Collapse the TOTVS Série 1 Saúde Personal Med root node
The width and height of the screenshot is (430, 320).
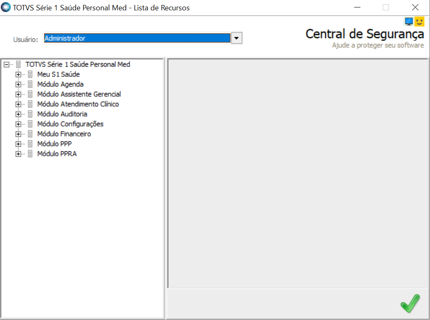point(6,64)
